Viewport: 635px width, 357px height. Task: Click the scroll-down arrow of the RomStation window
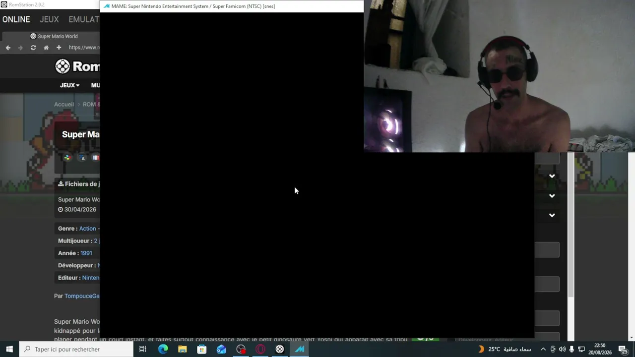(632, 338)
